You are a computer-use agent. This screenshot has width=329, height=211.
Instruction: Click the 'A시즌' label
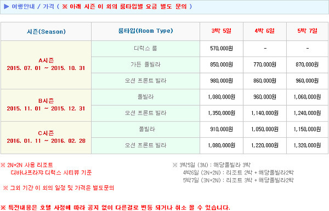[x=46, y=61]
